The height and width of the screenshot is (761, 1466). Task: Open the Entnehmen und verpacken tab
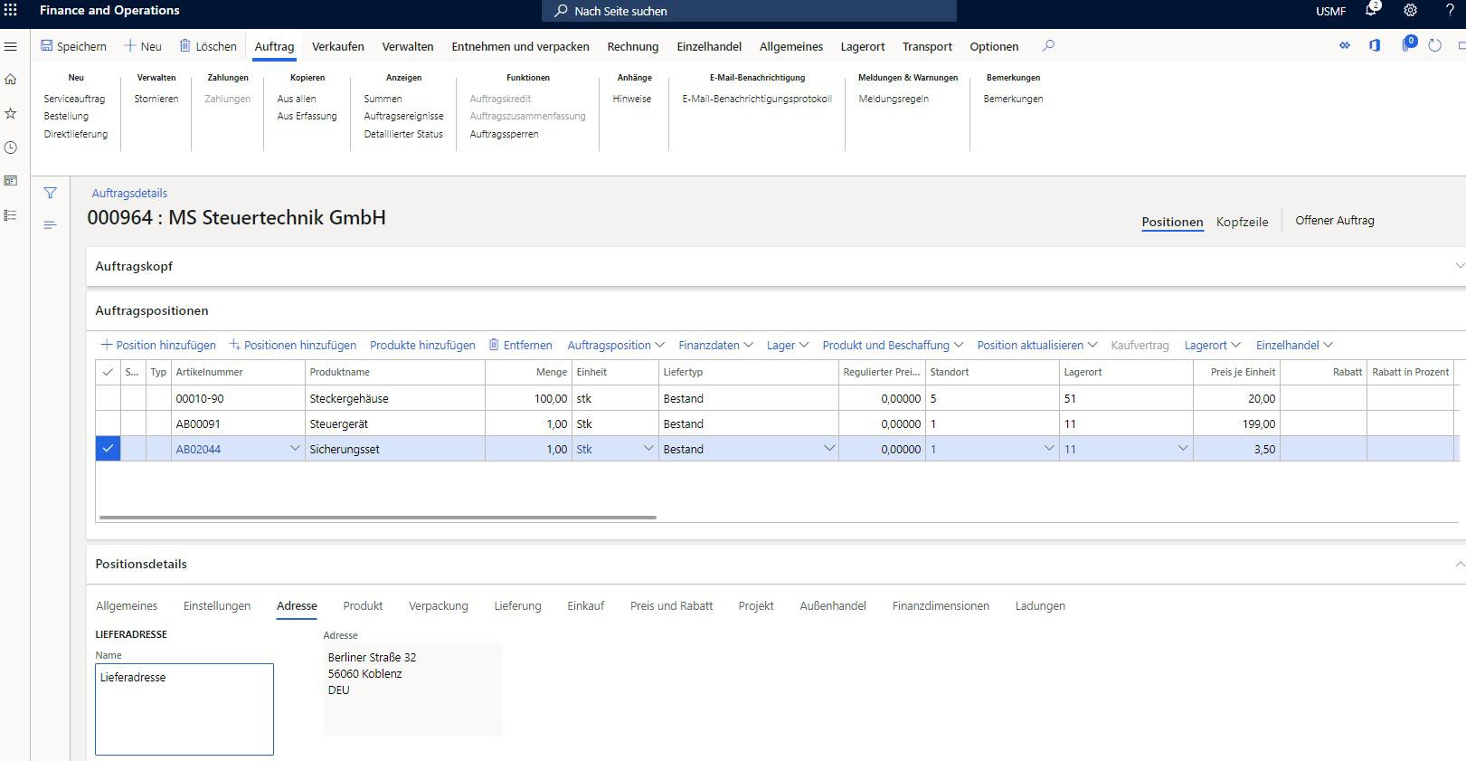point(520,46)
